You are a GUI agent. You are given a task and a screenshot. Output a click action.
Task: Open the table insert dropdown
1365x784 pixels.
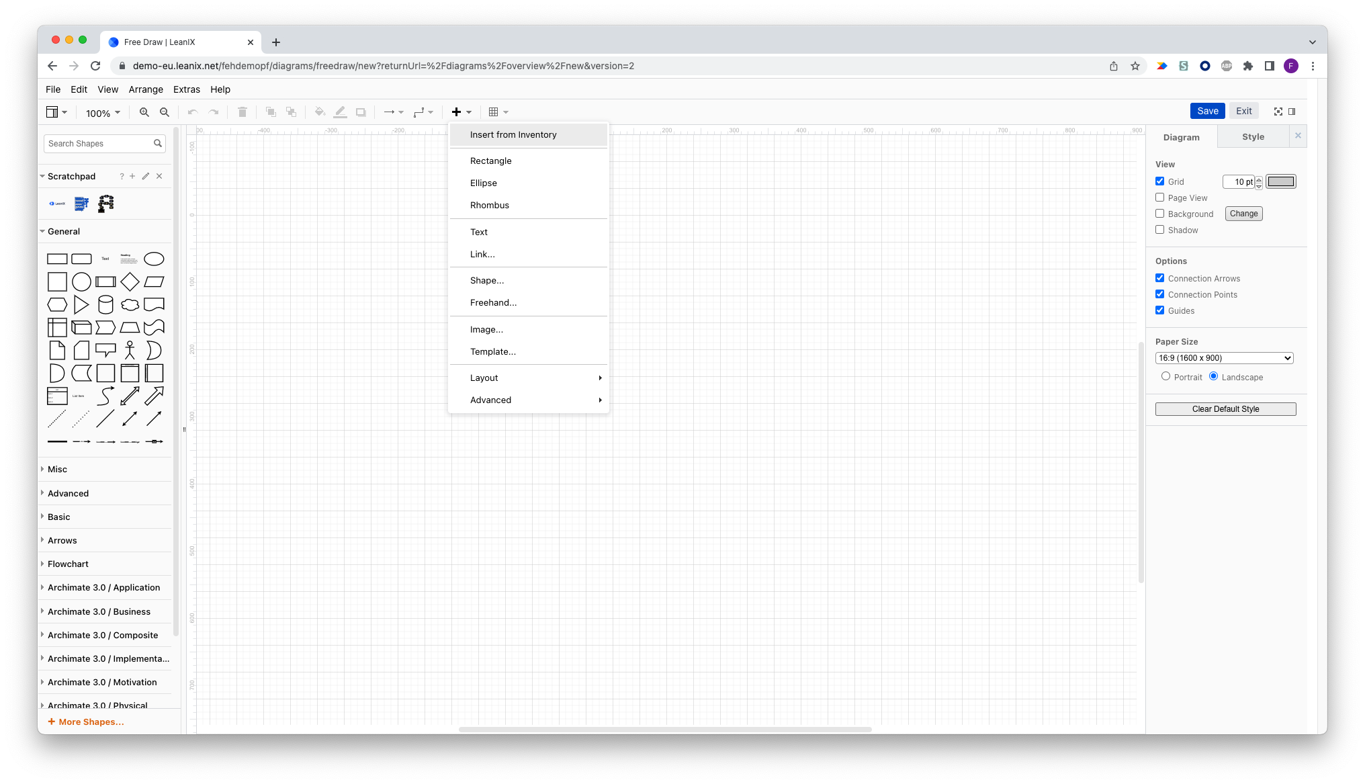click(x=498, y=112)
